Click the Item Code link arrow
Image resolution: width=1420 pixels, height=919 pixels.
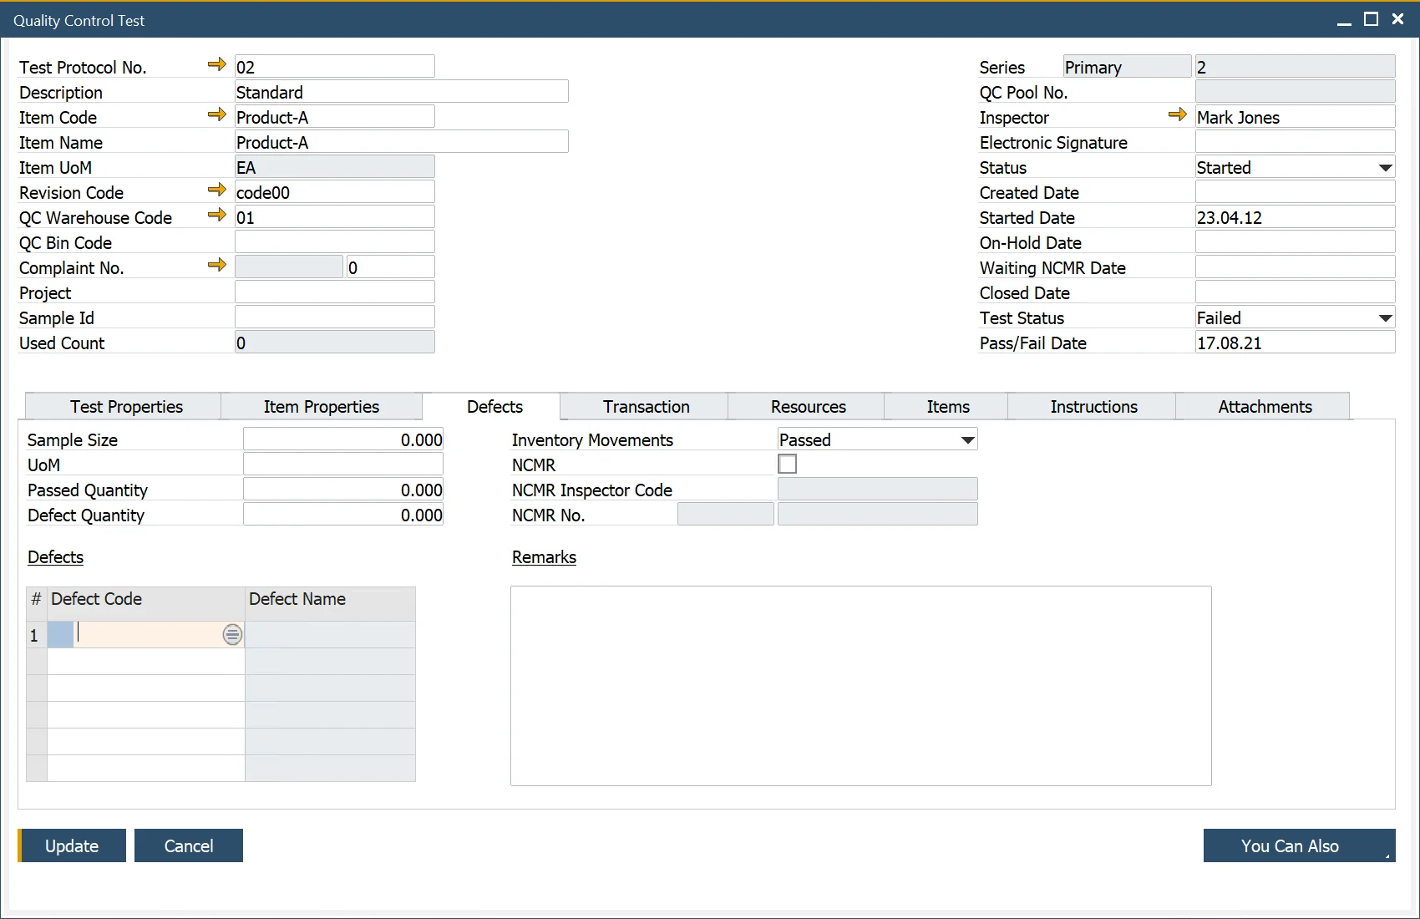point(217,114)
